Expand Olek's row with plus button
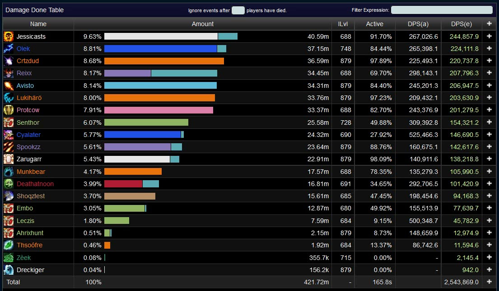 [x=489, y=48]
